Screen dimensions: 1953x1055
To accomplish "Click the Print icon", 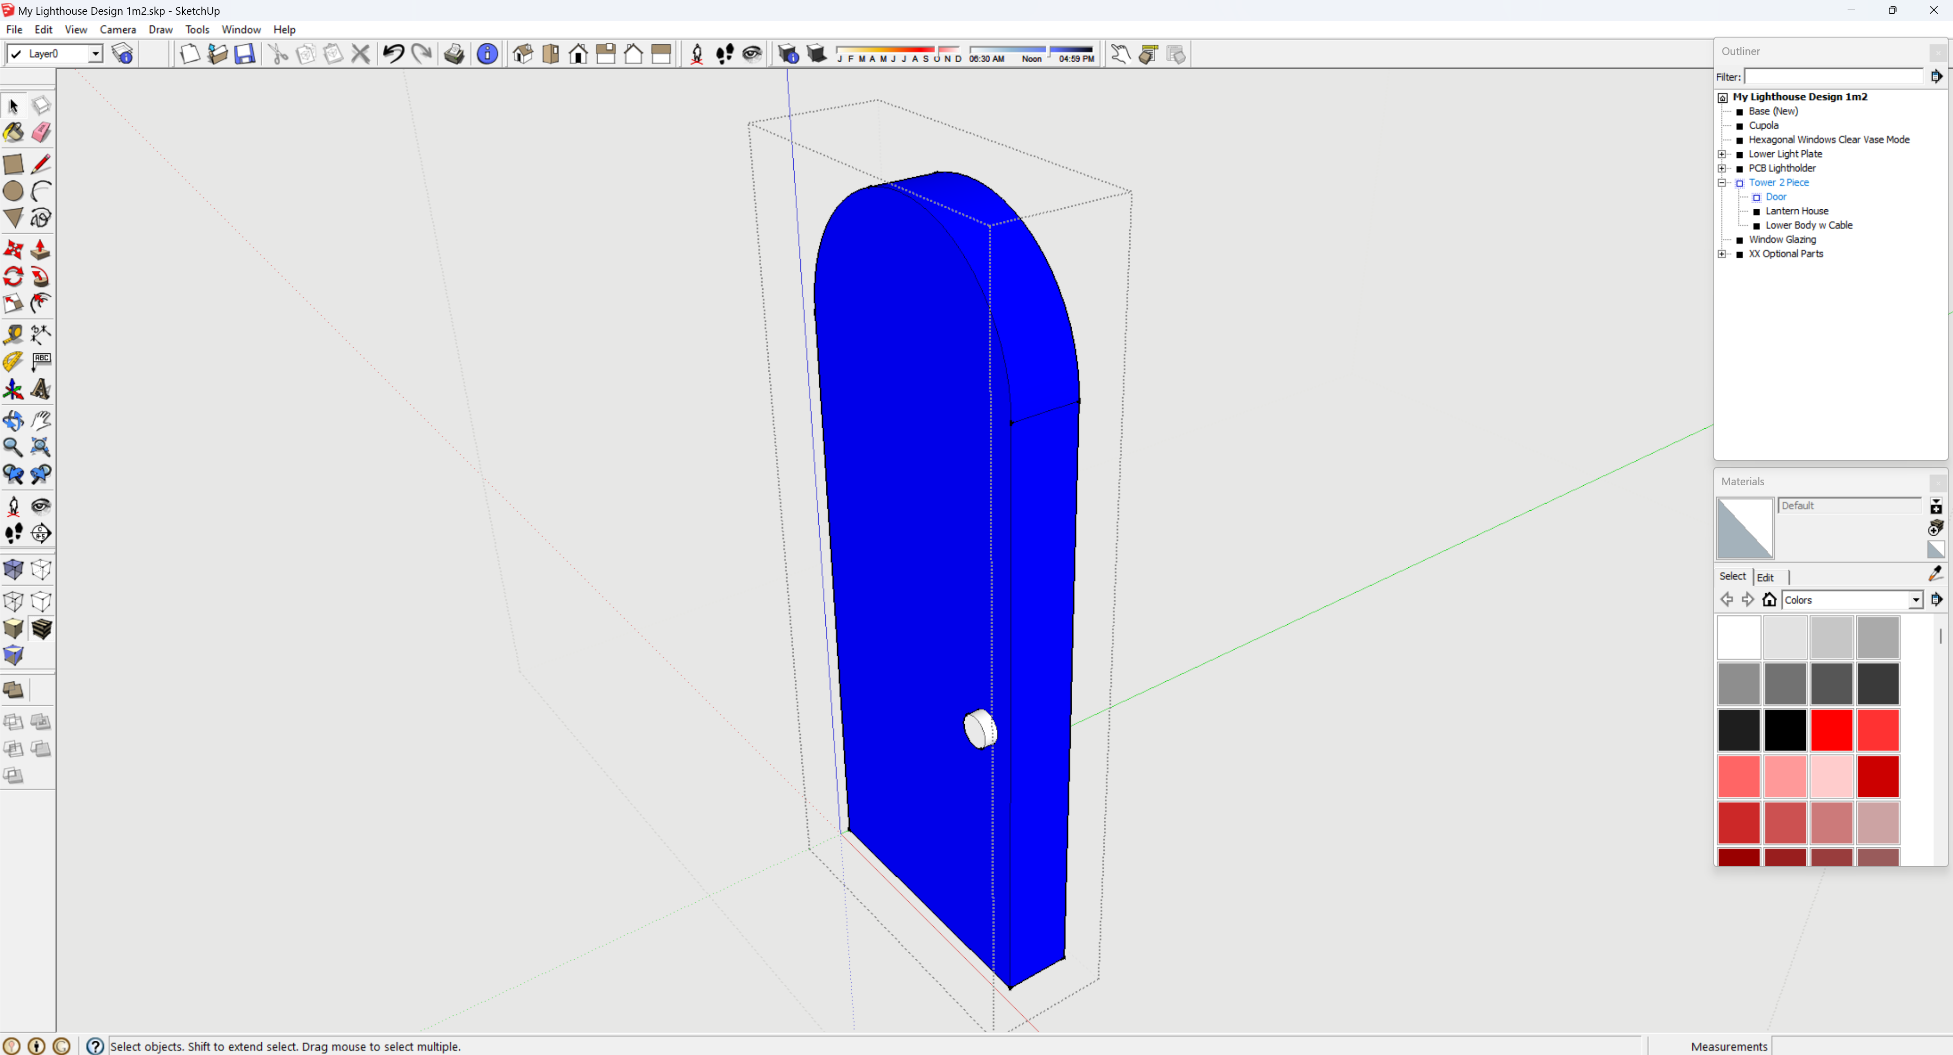I will [454, 54].
